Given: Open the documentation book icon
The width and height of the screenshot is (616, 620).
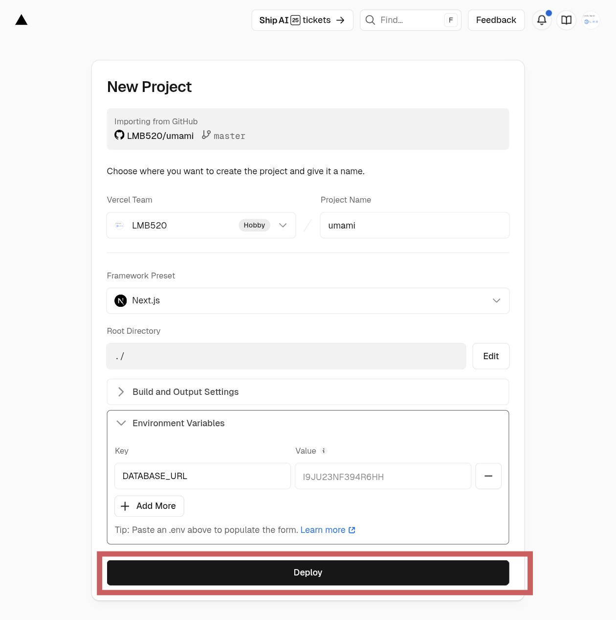Looking at the screenshot, I should [x=566, y=20].
